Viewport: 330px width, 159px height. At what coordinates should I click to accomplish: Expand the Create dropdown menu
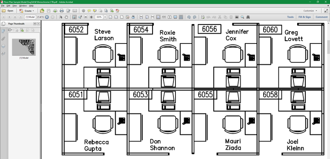(27, 11)
